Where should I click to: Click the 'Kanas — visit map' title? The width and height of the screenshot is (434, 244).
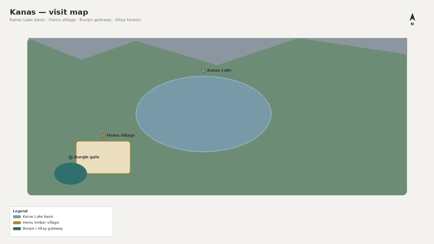point(49,12)
